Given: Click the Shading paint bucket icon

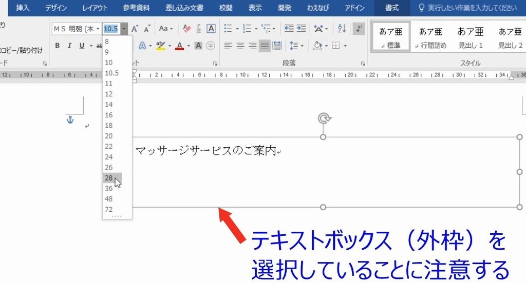Looking at the screenshot, I should [x=317, y=46].
